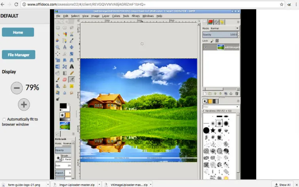Open dropdown next to Imgur-Uploader-master.zip download
299x187 pixels.
[99, 185]
